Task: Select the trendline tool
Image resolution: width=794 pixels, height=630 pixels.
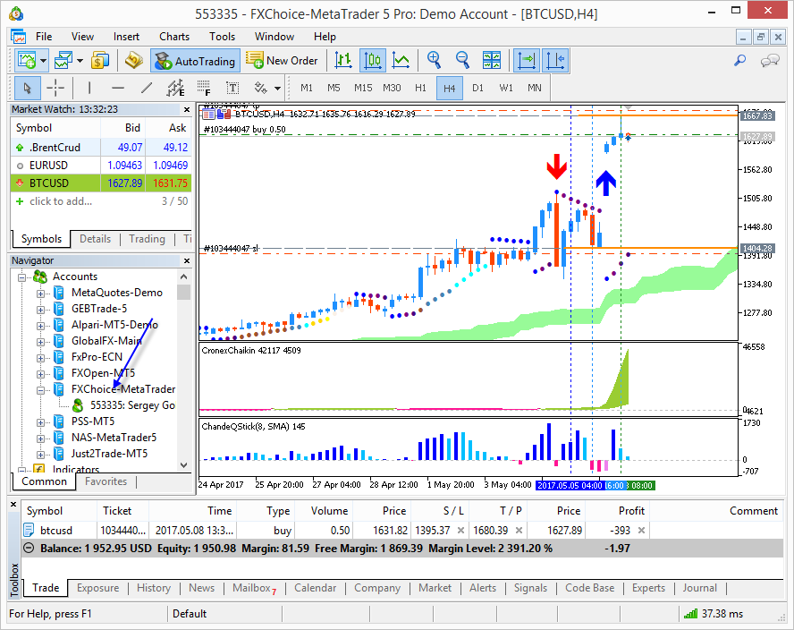Action: coord(147,89)
